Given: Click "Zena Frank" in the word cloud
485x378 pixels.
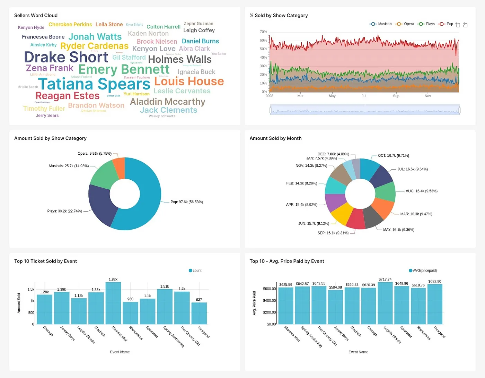Looking at the screenshot, I should pyautogui.click(x=50, y=68).
